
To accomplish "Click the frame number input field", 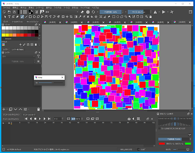I will (x=58, y=119).
